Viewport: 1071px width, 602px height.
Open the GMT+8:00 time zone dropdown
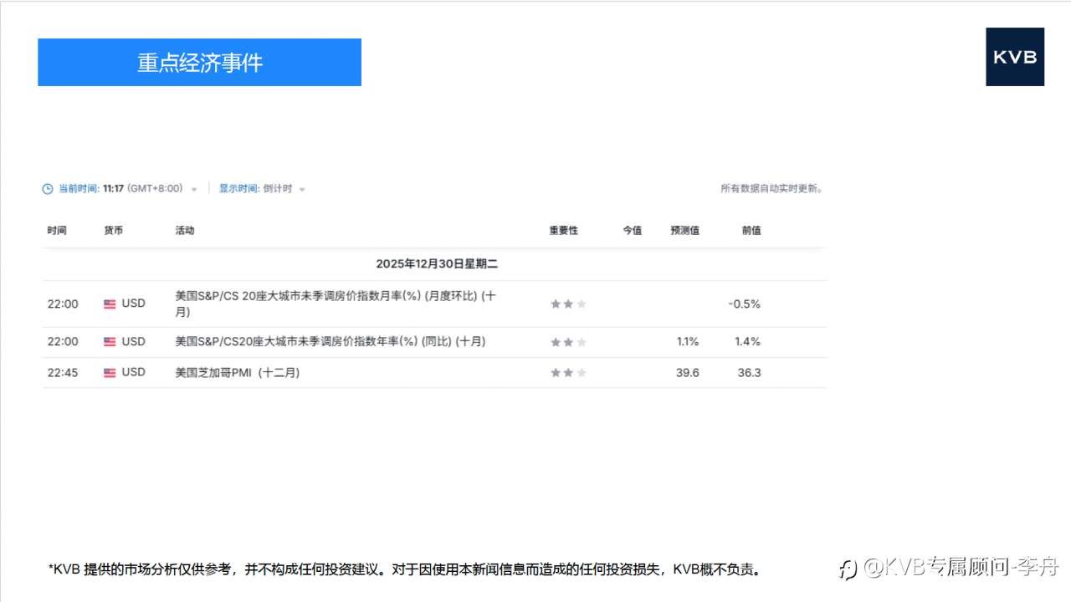[x=194, y=188]
